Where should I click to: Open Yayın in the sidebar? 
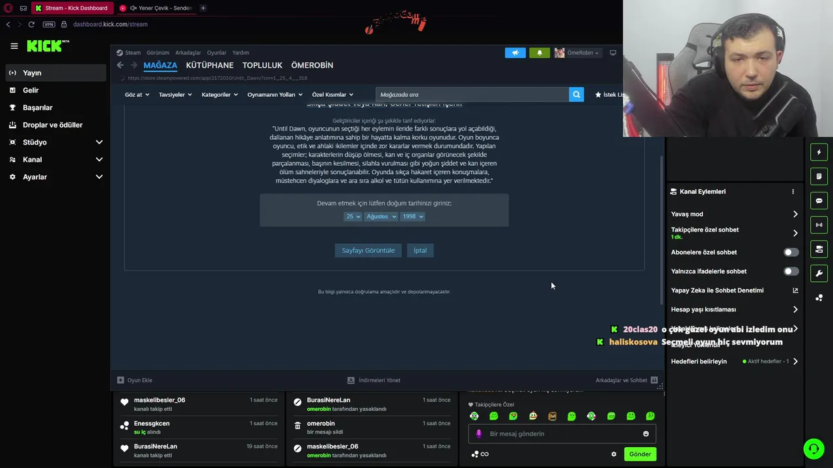coord(56,73)
